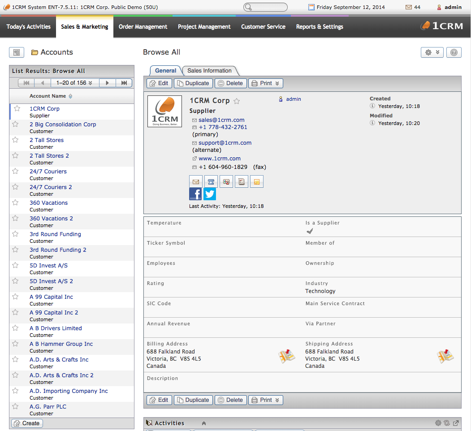
Task: Click the bottom Delete button
Action: pos(230,400)
